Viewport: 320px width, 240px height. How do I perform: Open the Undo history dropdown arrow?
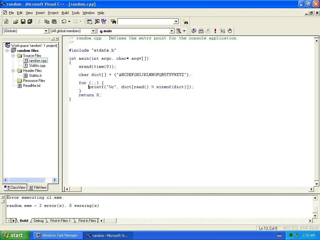click(69, 22)
